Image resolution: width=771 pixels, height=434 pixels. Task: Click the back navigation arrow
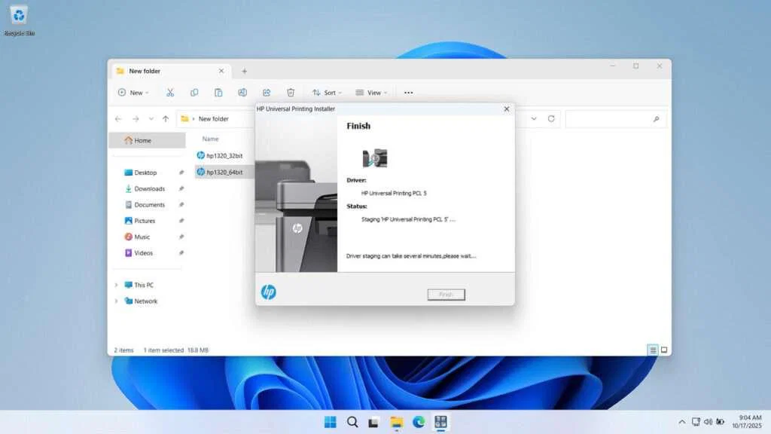(117, 118)
